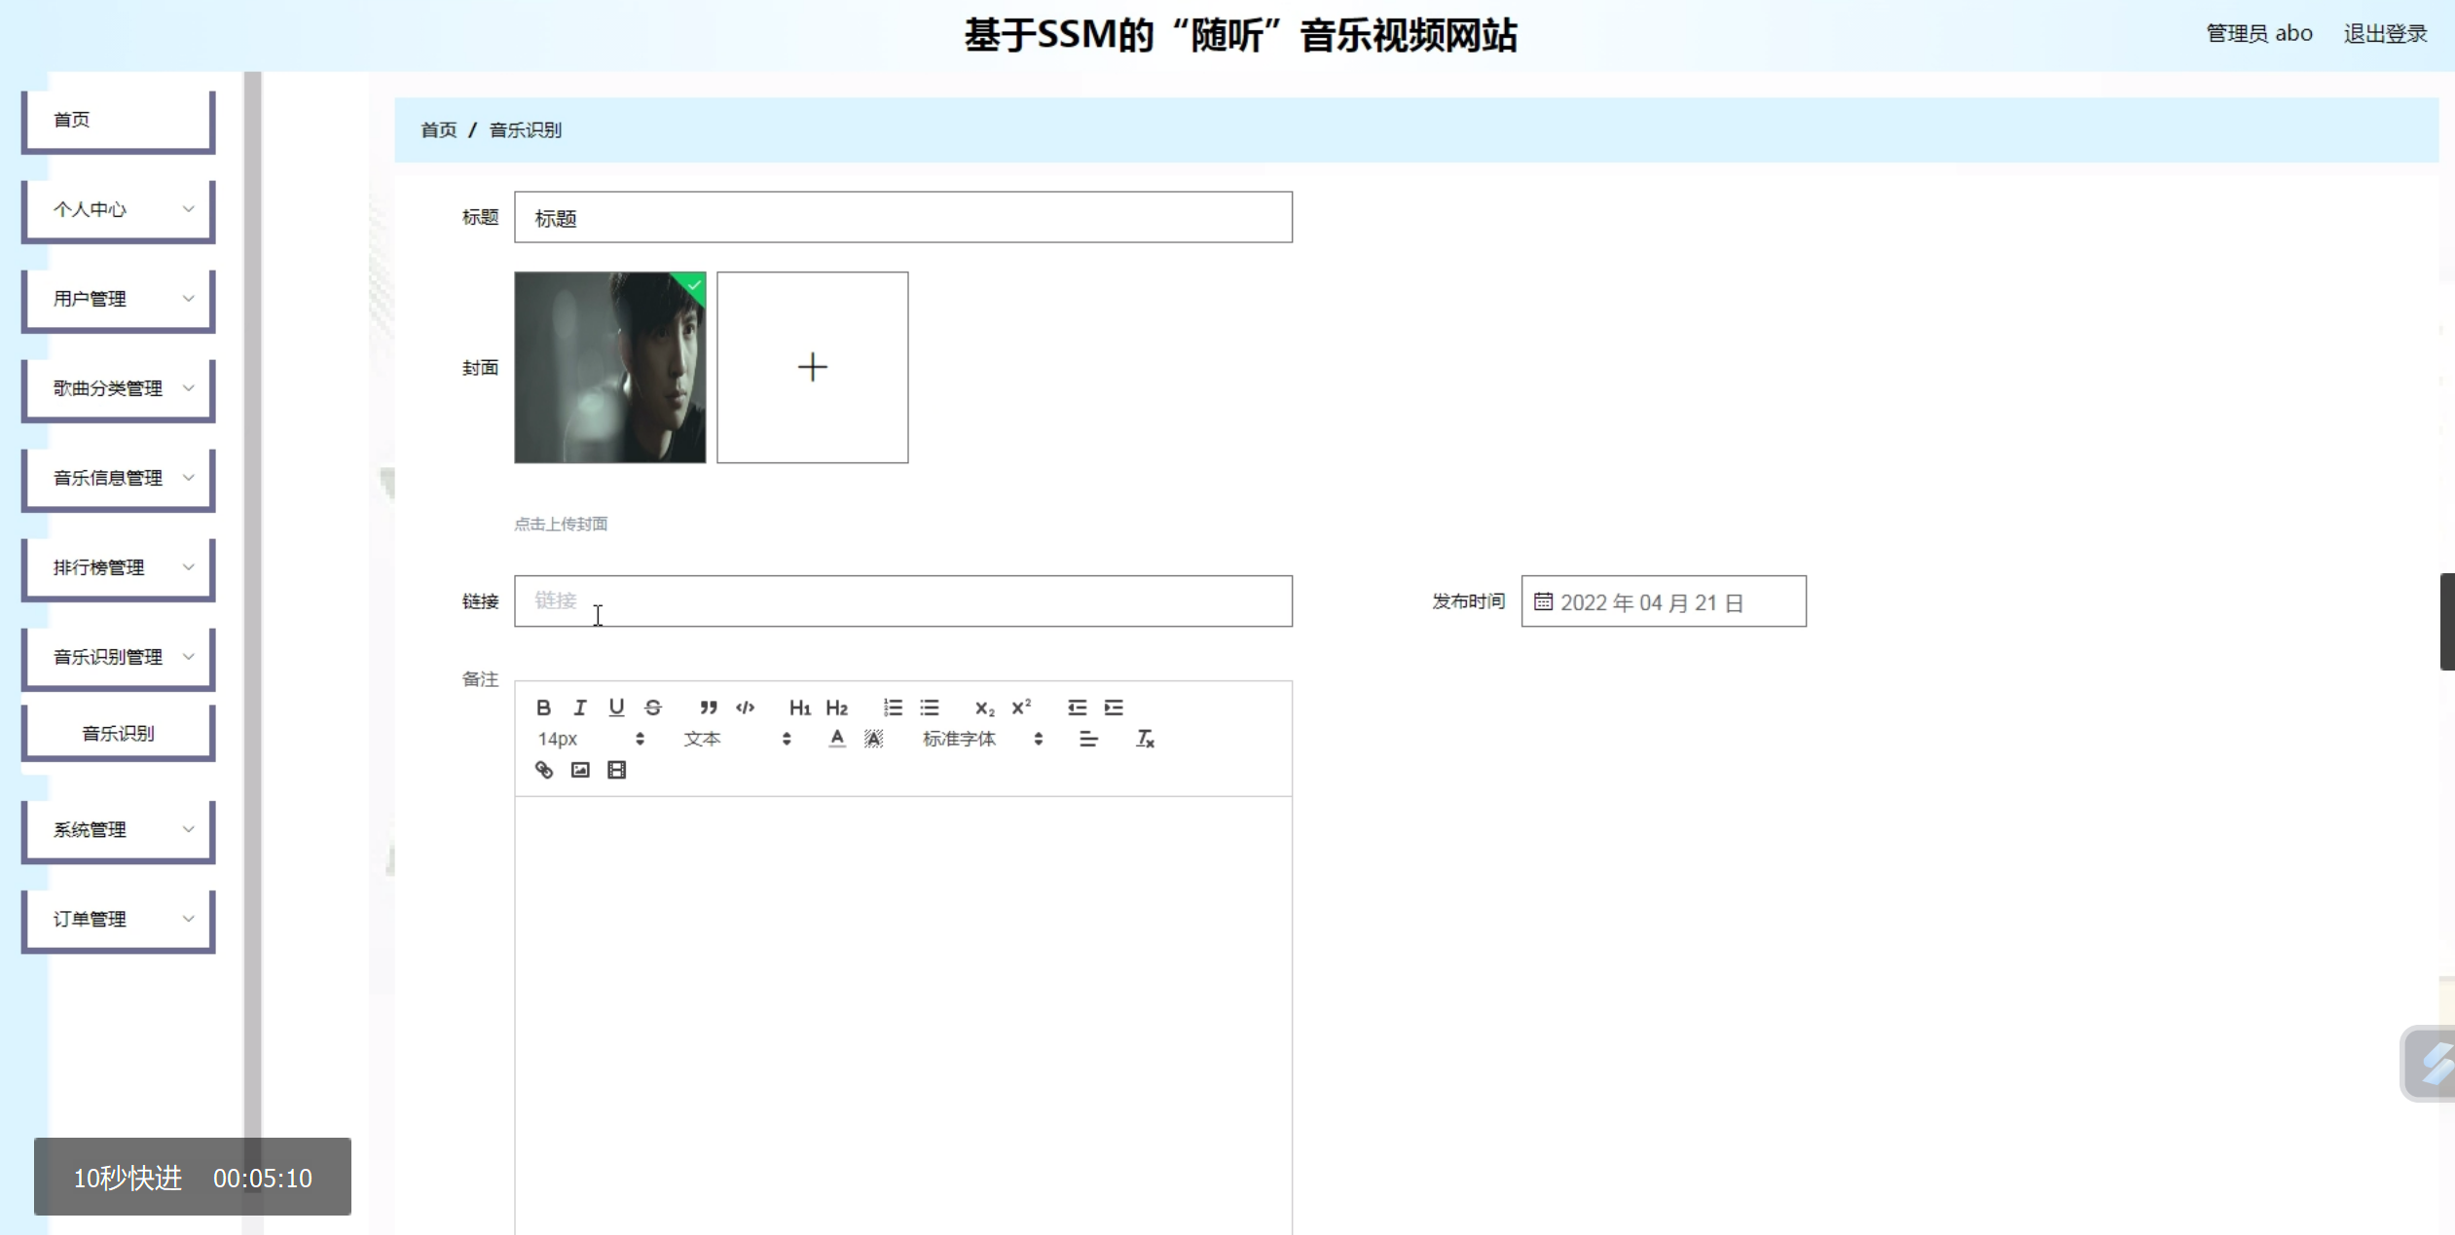The height and width of the screenshot is (1235, 2455).
Task: Toggle italic text formatting
Action: coord(580,708)
